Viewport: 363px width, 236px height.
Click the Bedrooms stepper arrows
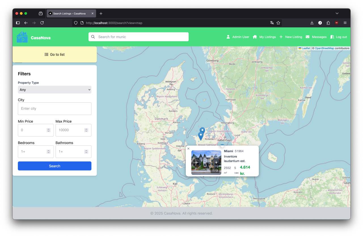pos(48,152)
